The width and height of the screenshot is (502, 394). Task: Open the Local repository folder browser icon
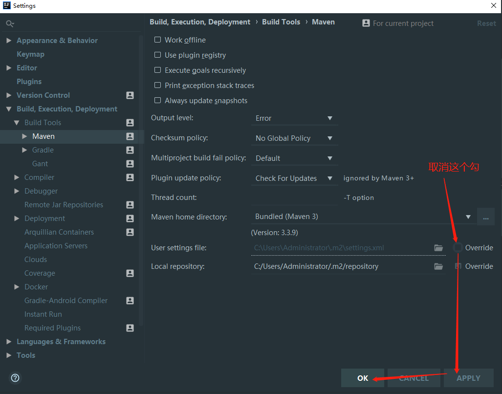click(x=438, y=266)
